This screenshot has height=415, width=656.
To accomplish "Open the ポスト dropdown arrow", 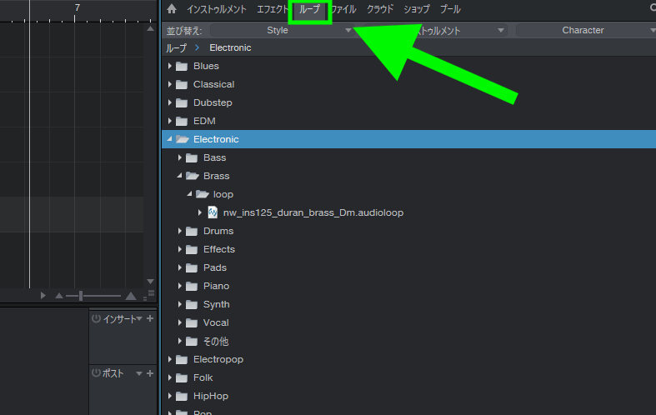I will click(x=139, y=373).
